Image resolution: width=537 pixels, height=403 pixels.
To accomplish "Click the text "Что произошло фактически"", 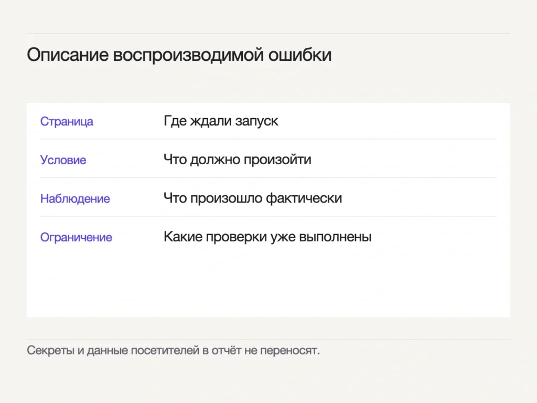I will pyautogui.click(x=253, y=198).
